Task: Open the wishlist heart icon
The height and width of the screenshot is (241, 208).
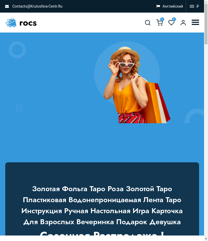Action: (171, 23)
